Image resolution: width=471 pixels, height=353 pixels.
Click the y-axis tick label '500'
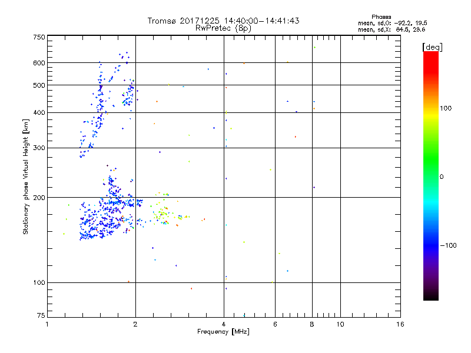pos(39,85)
